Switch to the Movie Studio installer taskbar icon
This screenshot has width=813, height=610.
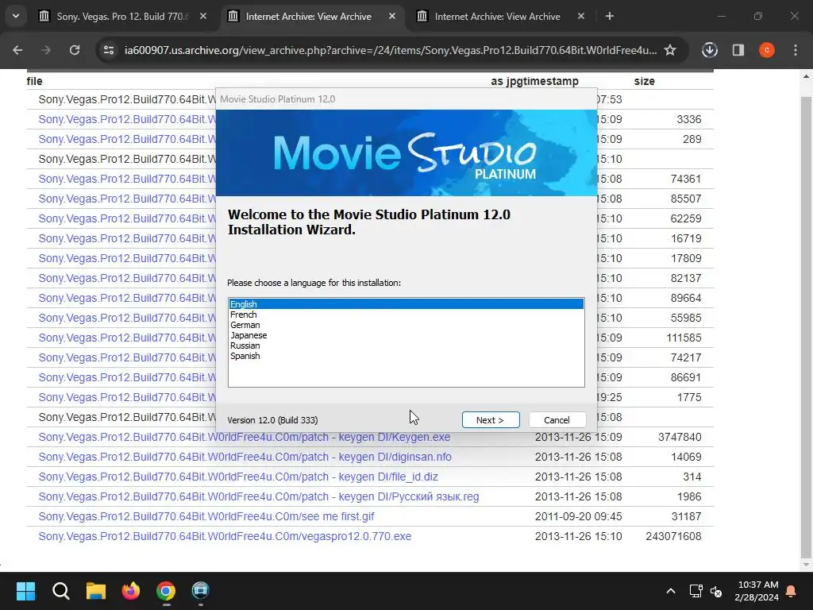click(x=201, y=591)
